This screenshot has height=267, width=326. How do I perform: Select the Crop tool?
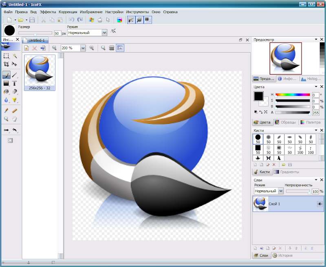pos(6,64)
